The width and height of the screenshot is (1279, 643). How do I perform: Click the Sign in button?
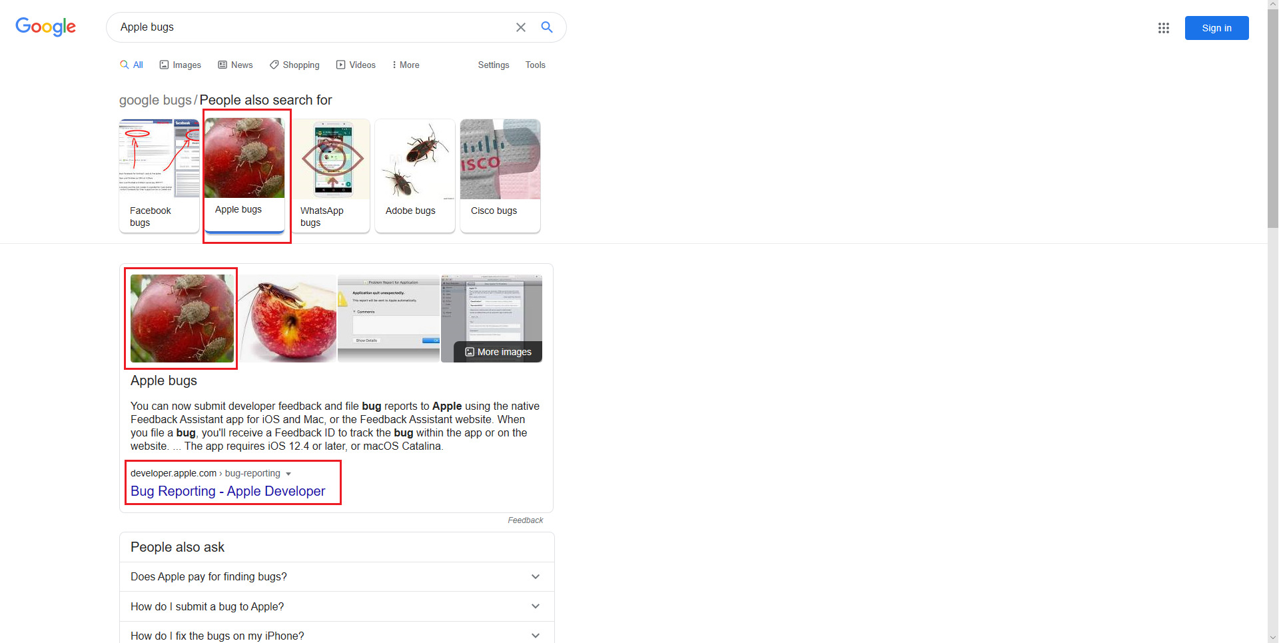(1216, 28)
